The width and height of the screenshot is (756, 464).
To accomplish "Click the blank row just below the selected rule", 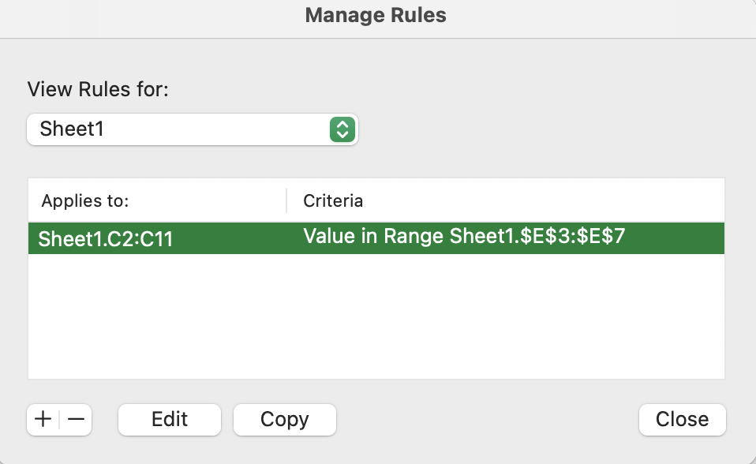I will point(376,270).
